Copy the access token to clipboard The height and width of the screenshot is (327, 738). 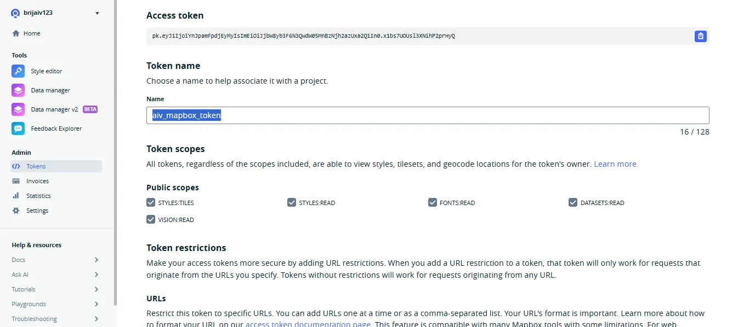tap(700, 36)
